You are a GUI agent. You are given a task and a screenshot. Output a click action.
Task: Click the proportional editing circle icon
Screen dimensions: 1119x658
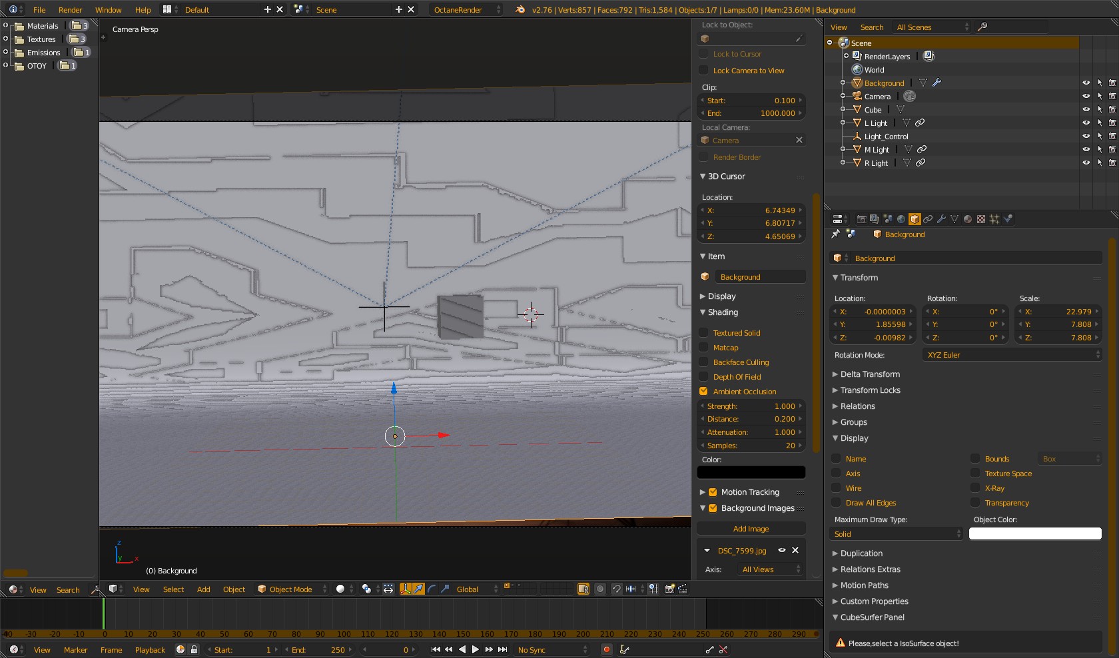click(x=600, y=589)
